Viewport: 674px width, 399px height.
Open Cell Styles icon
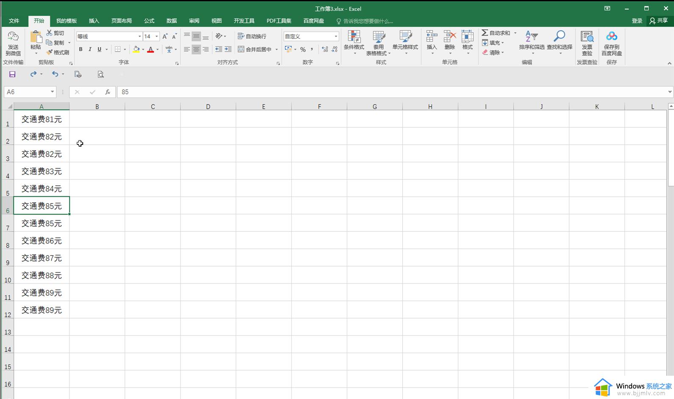[406, 37]
